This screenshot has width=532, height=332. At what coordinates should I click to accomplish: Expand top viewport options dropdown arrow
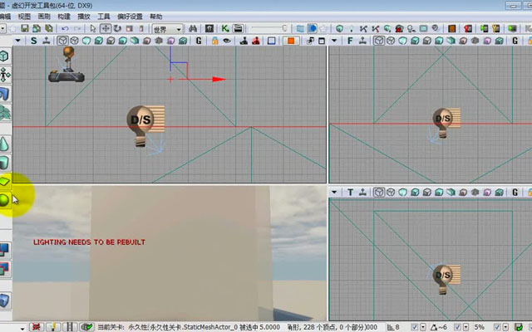pyautogui.click(x=334, y=193)
